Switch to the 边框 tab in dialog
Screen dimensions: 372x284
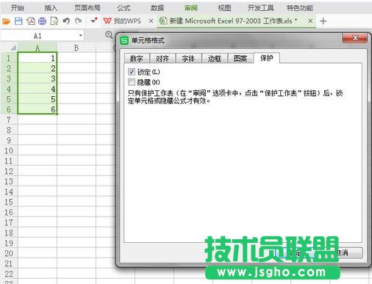215,59
